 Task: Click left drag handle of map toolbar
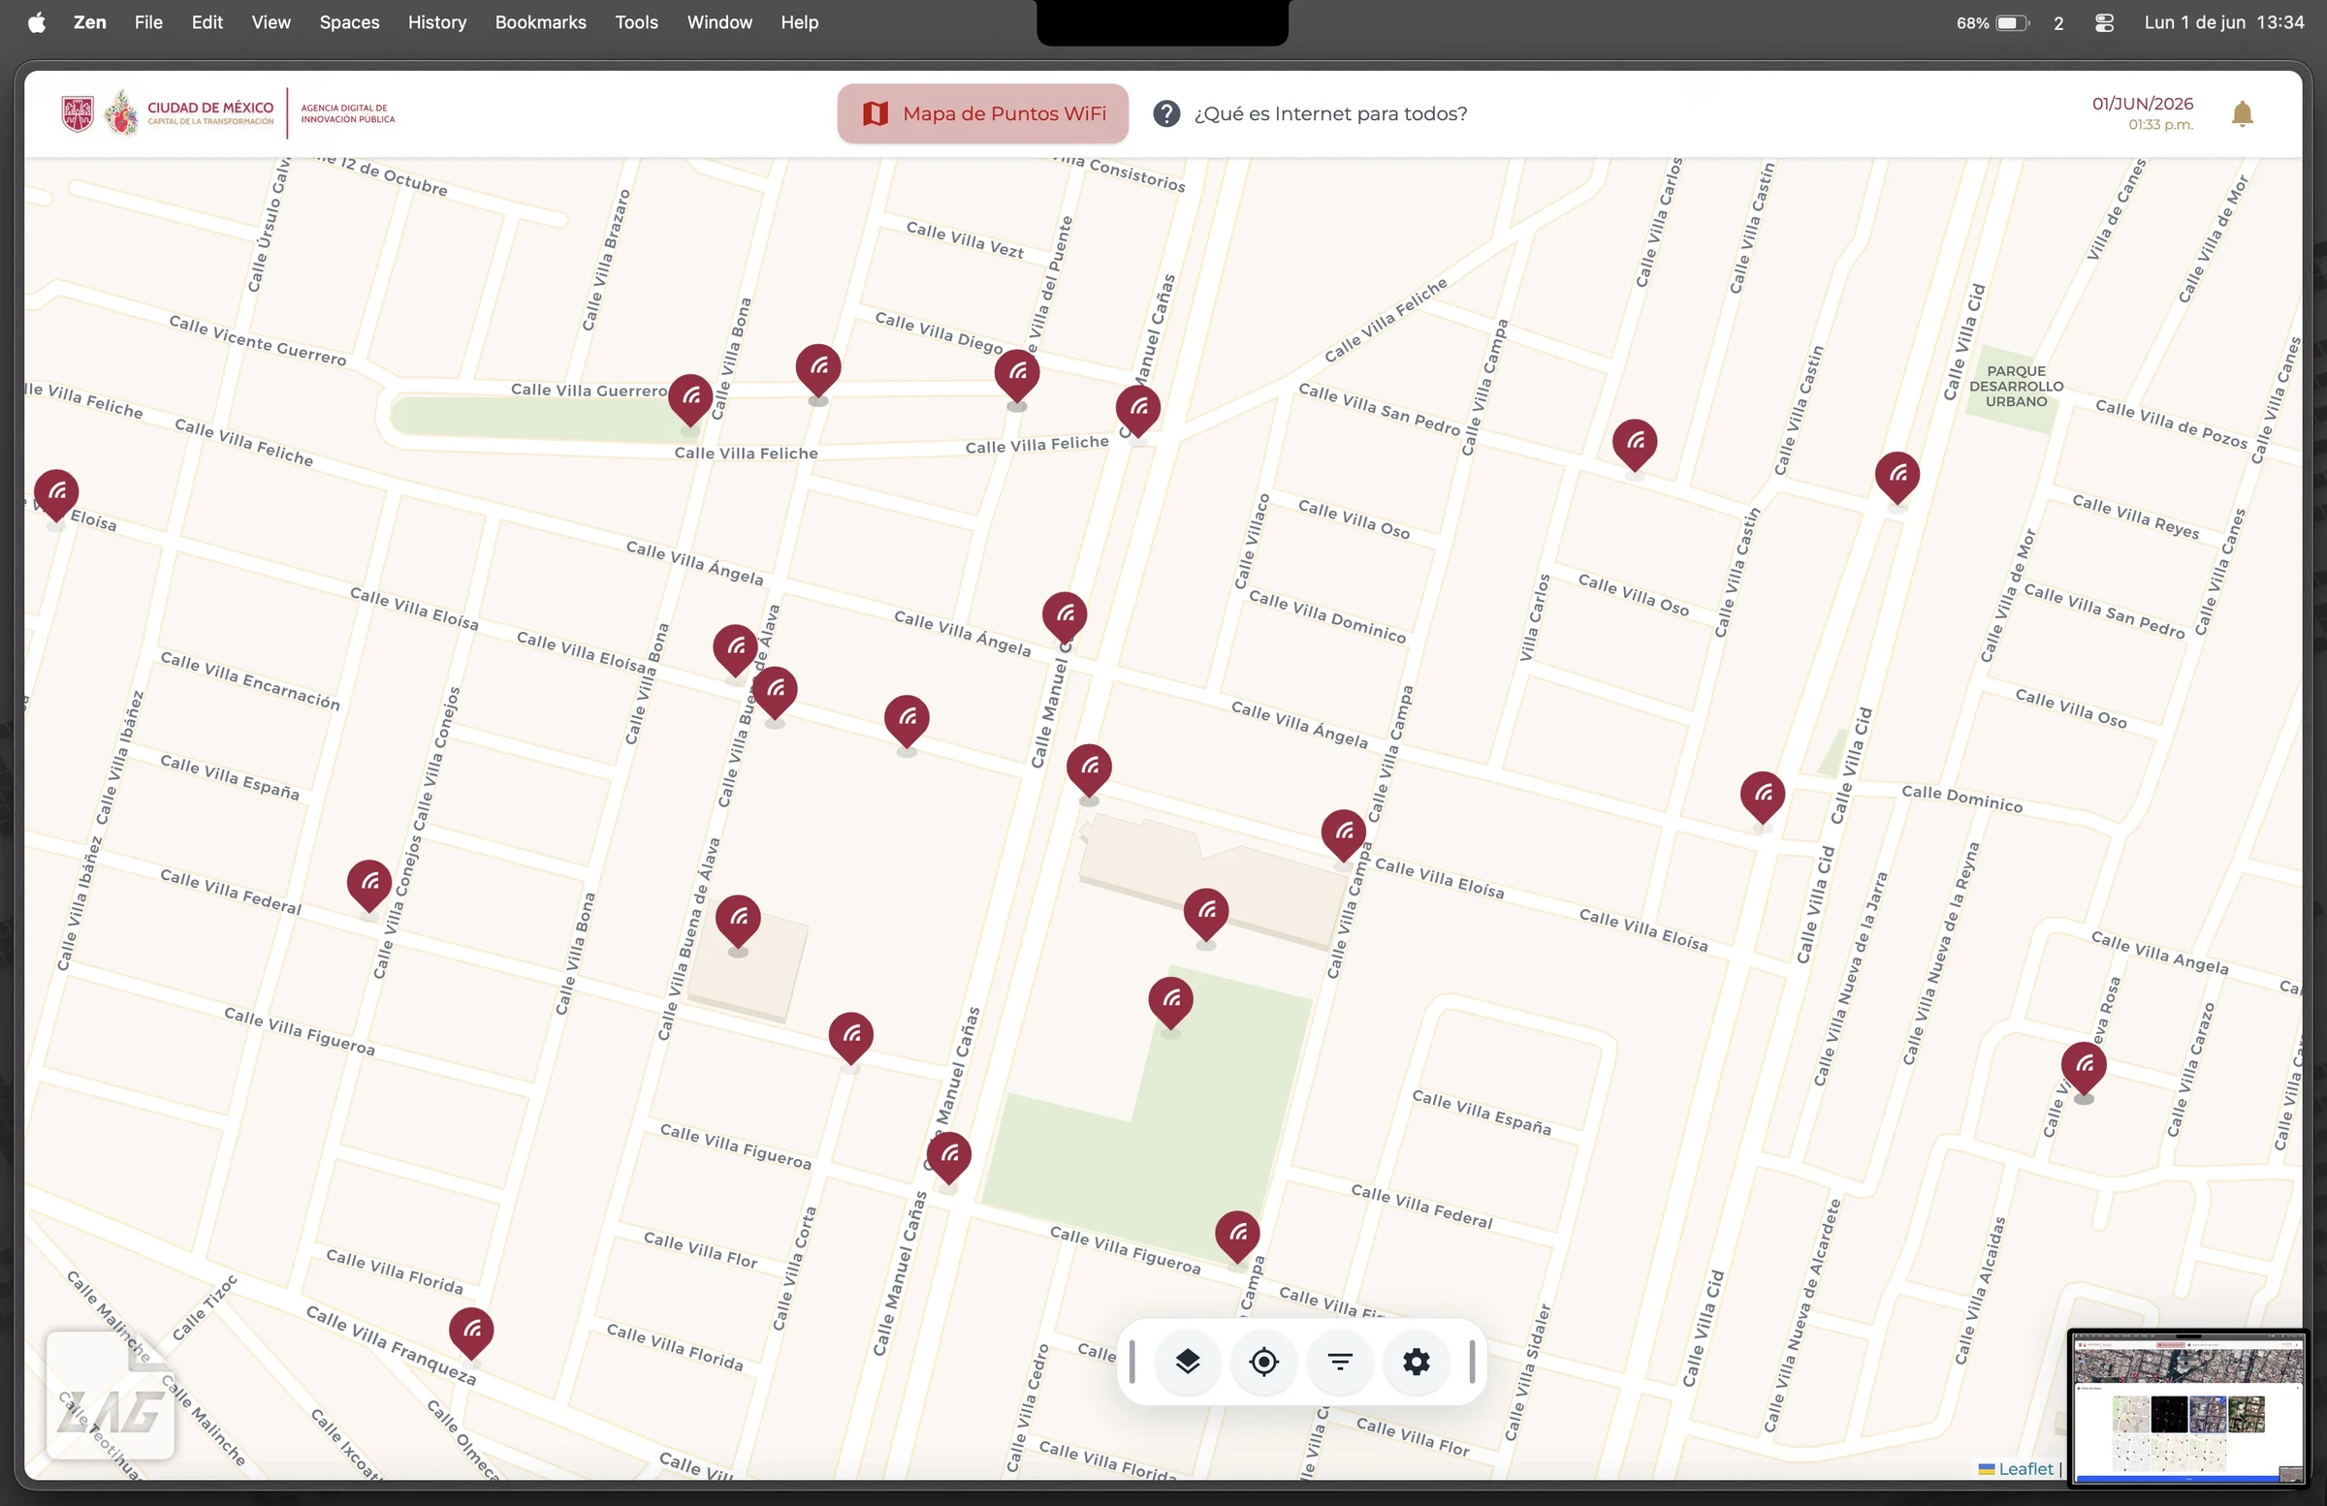1132,1362
